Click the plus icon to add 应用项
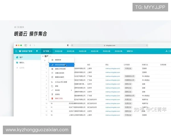This screenshot has height=137, width=171. coord(17,68)
